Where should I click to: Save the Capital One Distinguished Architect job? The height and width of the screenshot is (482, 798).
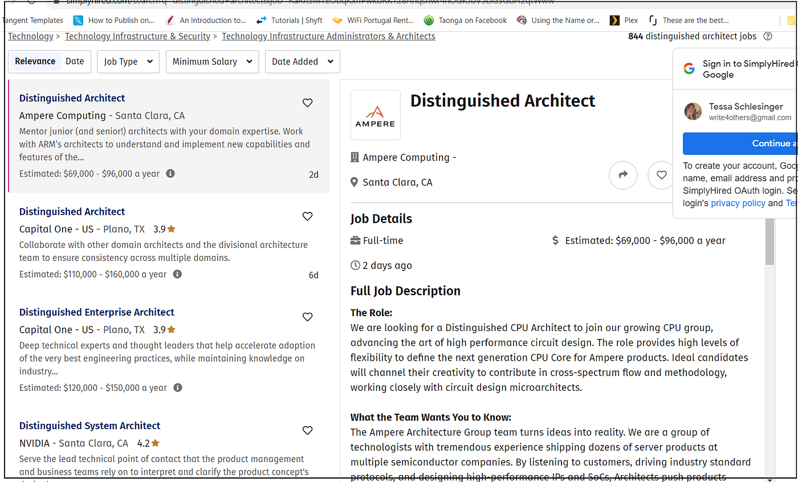(x=307, y=217)
